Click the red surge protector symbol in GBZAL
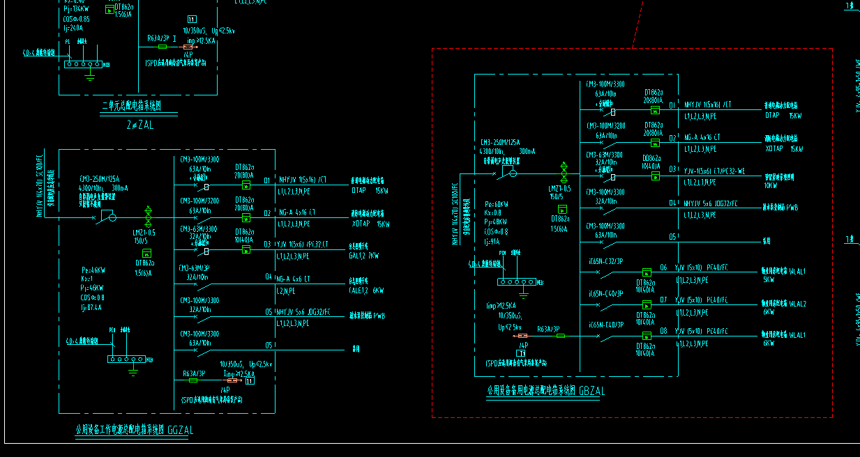The image size is (860, 457). [522, 336]
